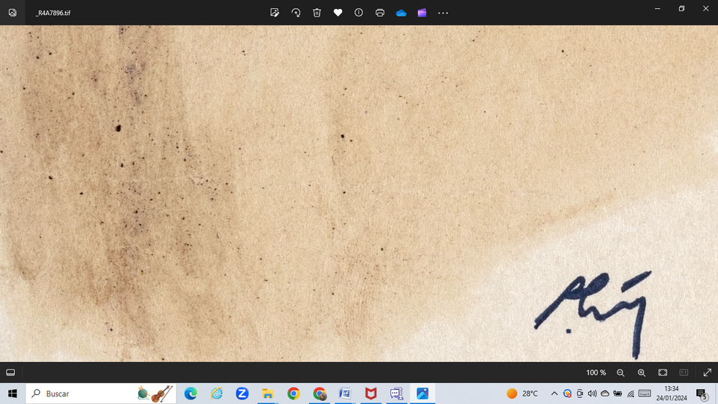Open Google Chrome from the taskbar
Viewport: 718px width, 404px height.
[293, 393]
